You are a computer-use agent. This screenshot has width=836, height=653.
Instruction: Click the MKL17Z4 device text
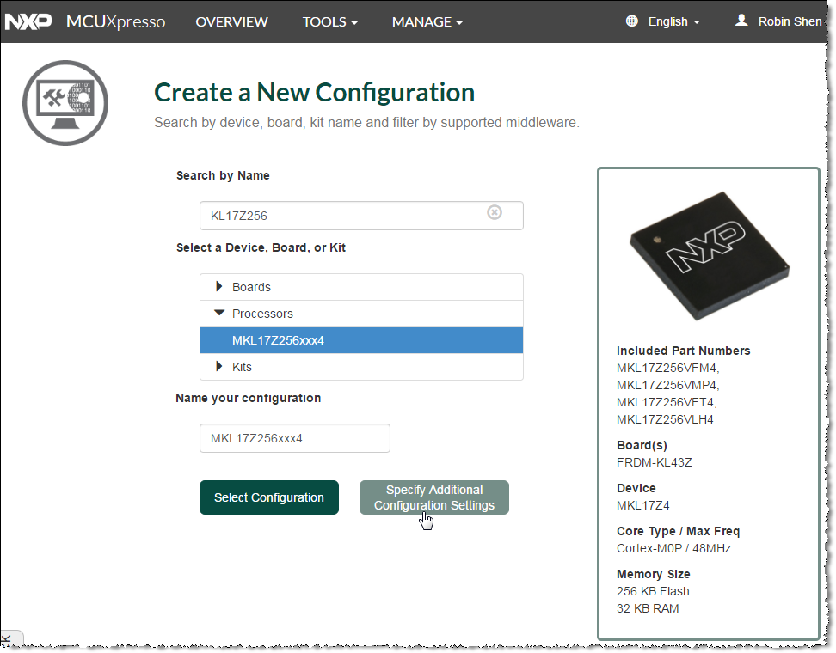(643, 505)
